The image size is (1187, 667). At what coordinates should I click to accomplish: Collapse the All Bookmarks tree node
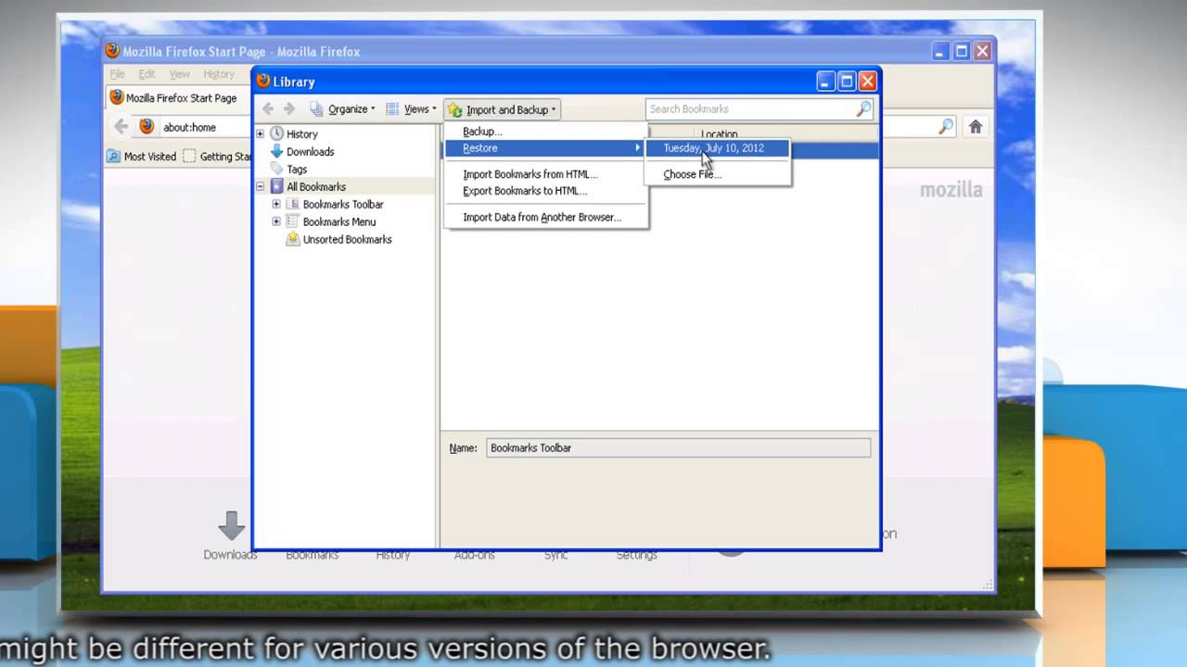[x=261, y=187]
